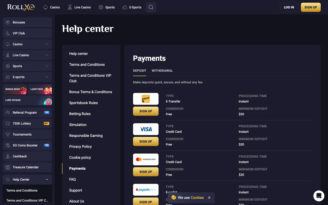Expand the sidebar Sports chevron
Viewport: 328px width, 205px height.
tap(47, 66)
